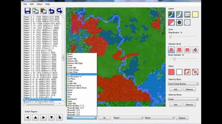Open the Select menu
Screen dimensions: 222x124
(39, 4)
